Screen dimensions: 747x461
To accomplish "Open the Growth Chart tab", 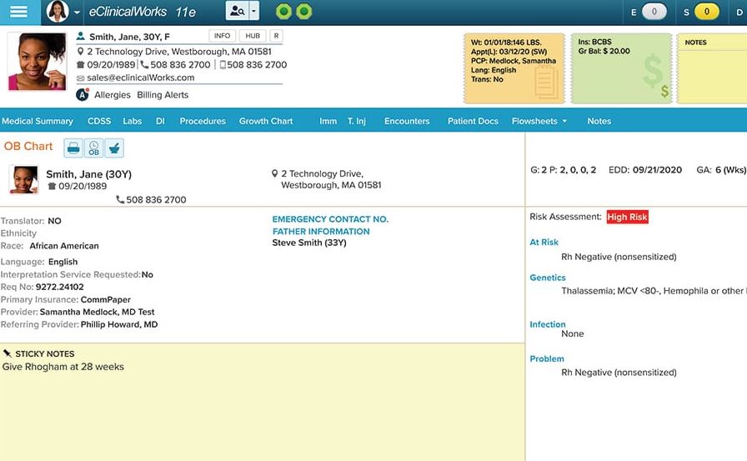I will coord(266,121).
